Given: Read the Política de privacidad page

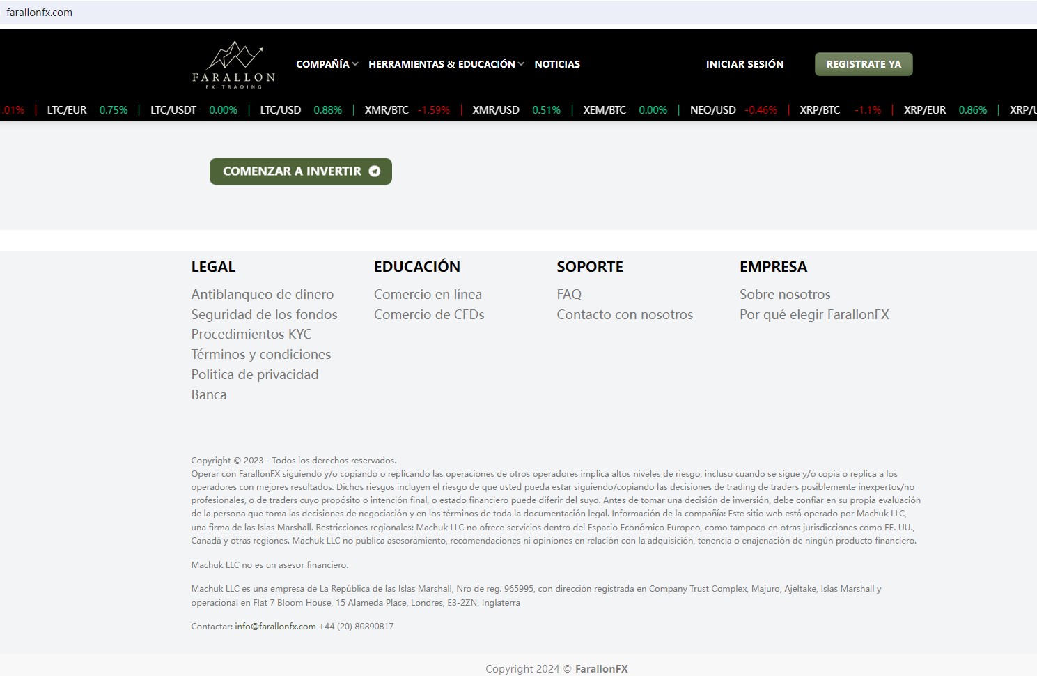Looking at the screenshot, I should coord(255,374).
